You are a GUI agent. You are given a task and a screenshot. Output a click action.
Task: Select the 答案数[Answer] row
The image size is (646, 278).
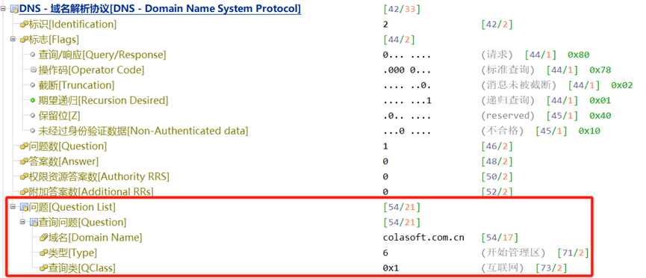pos(63,161)
